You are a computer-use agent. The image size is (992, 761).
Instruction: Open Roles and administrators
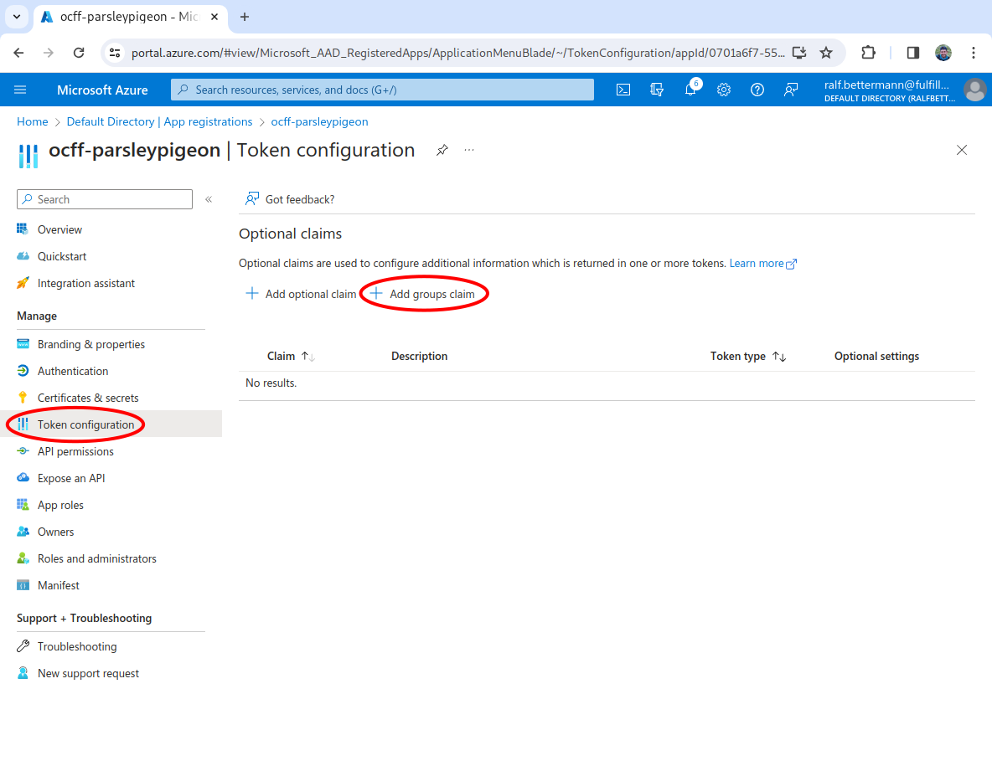[x=97, y=558]
